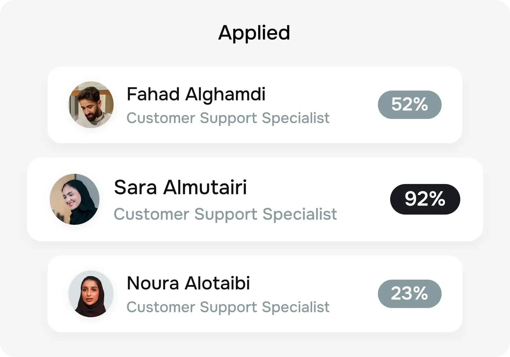Select the 92% match badge for Sara
Image resolution: width=510 pixels, height=357 pixels.
[425, 199]
